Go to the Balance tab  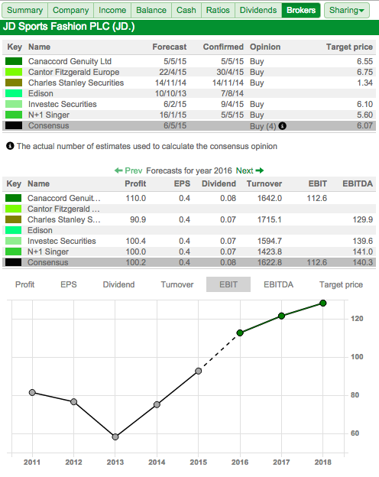151,10
